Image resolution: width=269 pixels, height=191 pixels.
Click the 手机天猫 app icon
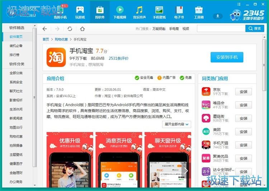coord(206,145)
